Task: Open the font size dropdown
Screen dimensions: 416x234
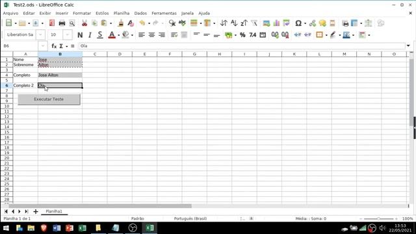Action: pos(68,34)
